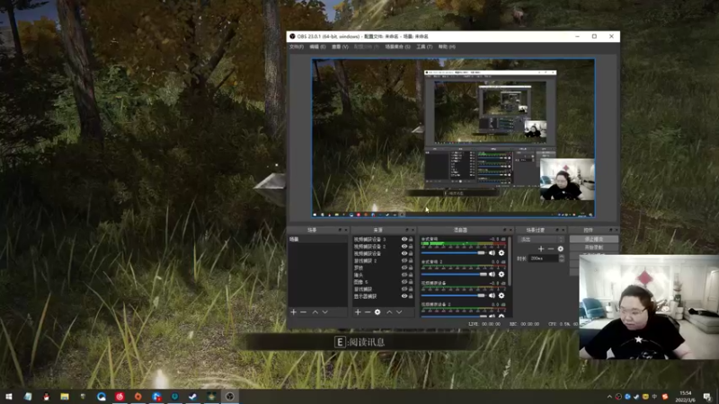Viewport: 719px width, 404px height.
Task: Select the 场景 item in Scenes list
Action: click(317, 239)
